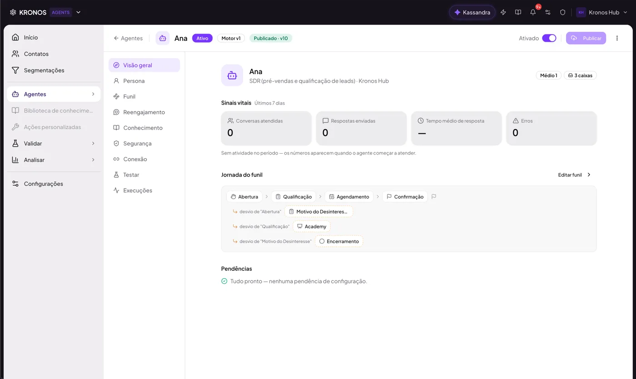Image resolution: width=636 pixels, height=379 pixels.
Task: Open the three-dot more options menu
Action: (x=617, y=38)
